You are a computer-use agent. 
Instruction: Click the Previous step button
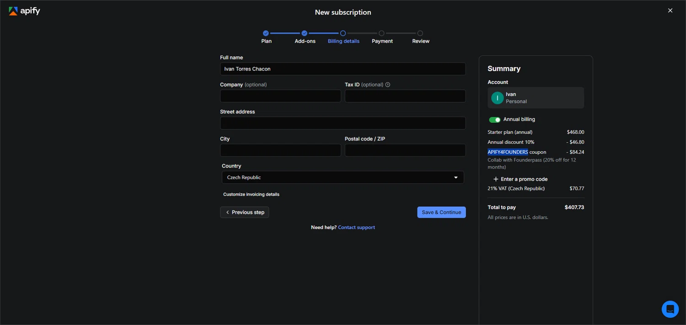point(245,212)
